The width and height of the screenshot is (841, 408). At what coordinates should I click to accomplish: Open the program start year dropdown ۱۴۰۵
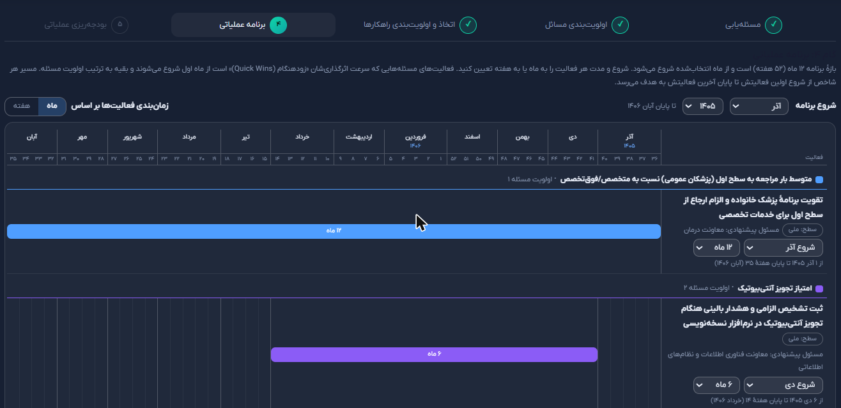click(703, 106)
